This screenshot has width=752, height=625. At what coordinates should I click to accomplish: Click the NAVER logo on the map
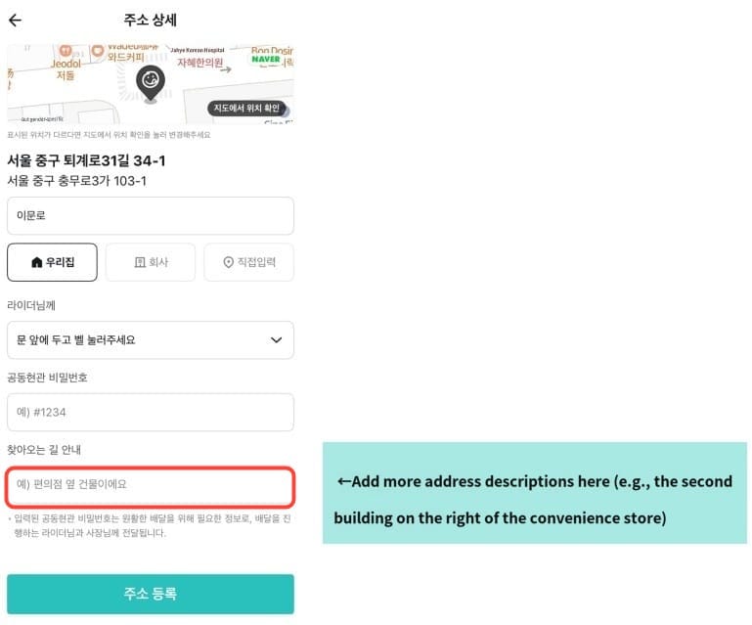click(x=265, y=60)
